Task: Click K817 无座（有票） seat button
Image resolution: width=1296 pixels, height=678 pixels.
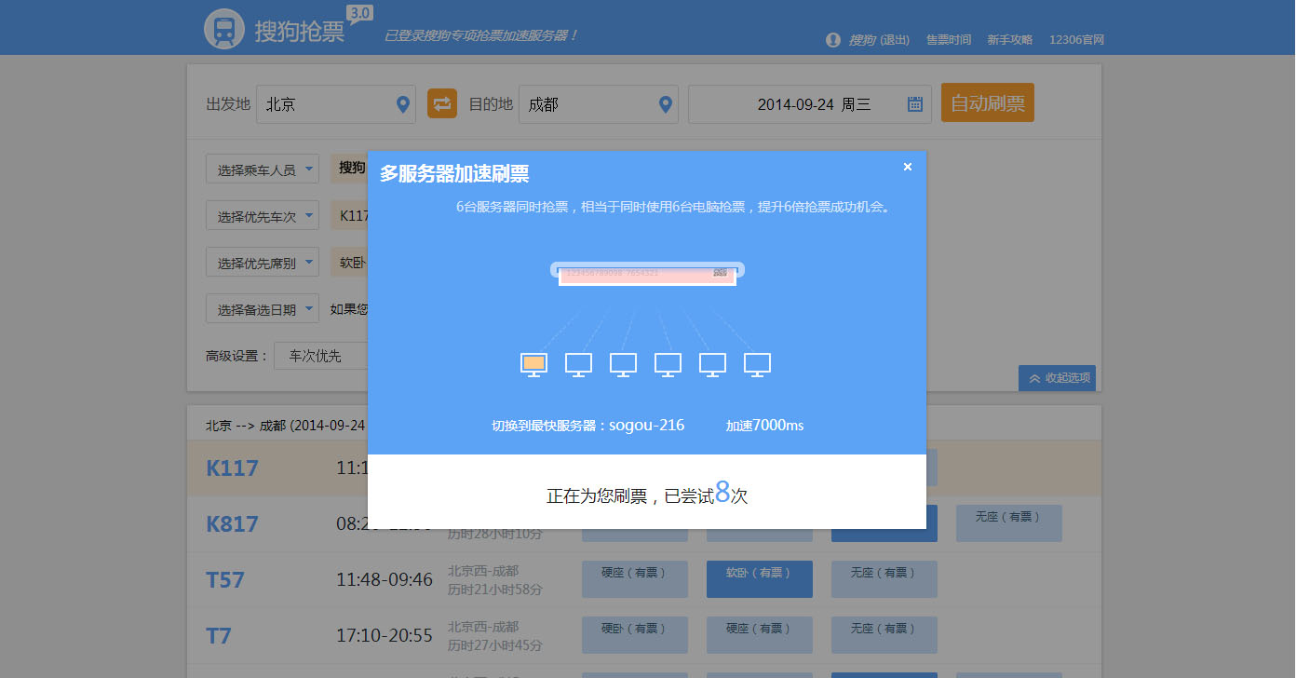Action: point(1009,523)
